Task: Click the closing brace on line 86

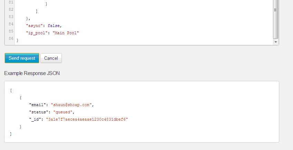Action: [17, 40]
